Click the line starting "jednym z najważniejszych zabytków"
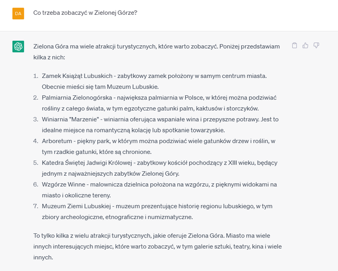 coord(110,174)
